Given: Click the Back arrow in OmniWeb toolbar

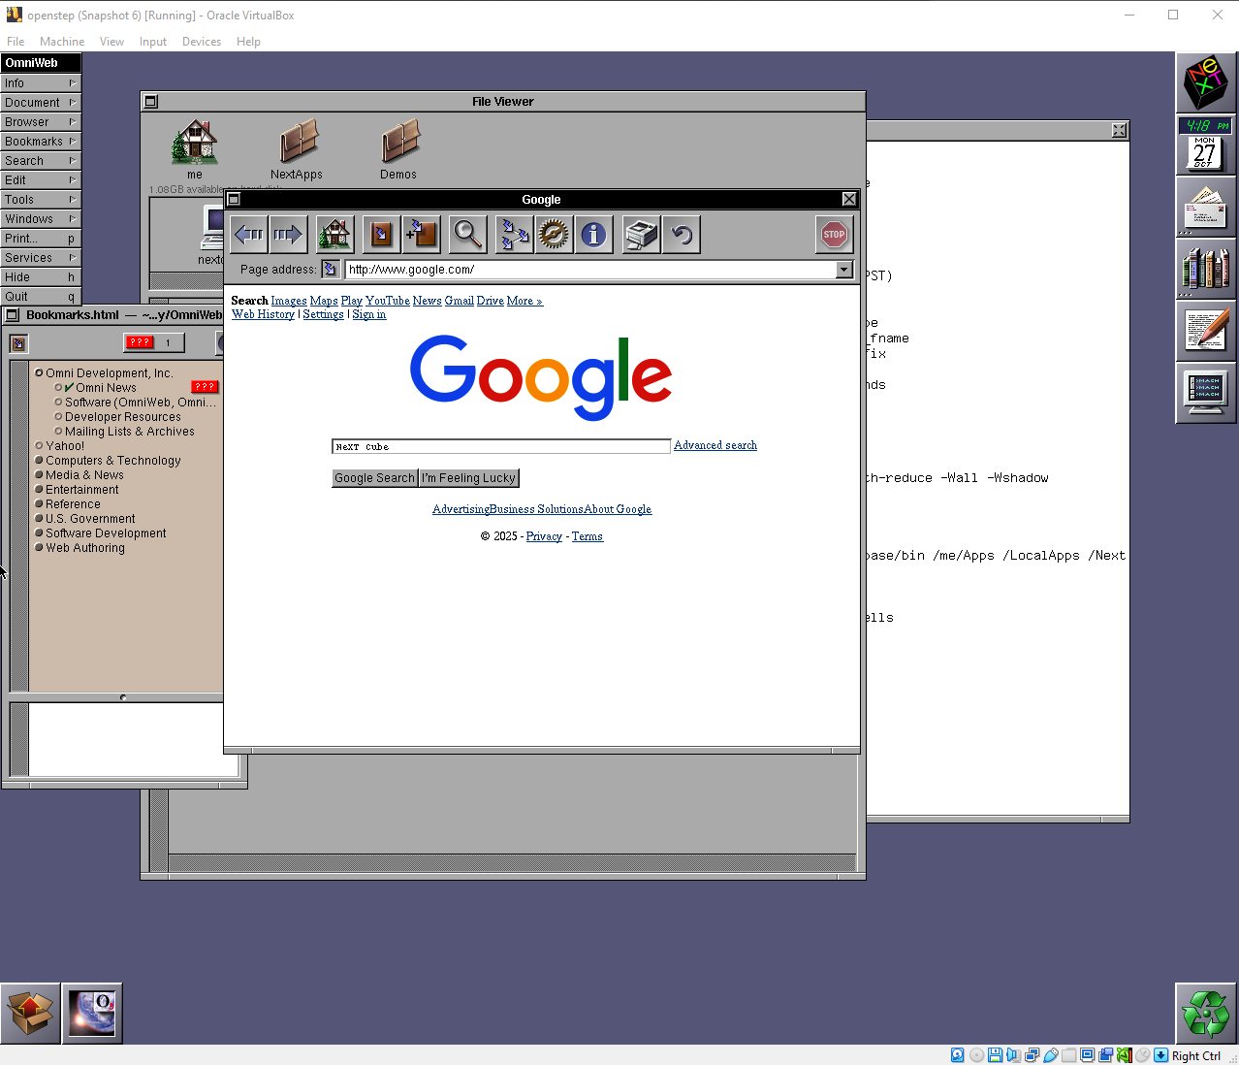Looking at the screenshot, I should (x=249, y=235).
